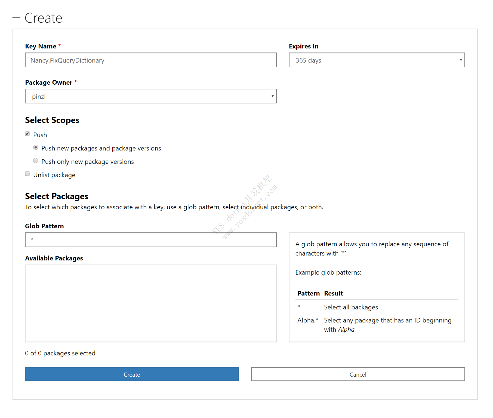The width and height of the screenshot is (493, 418).
Task: Click the 'Select Scopes' heading
Action: click(x=52, y=120)
